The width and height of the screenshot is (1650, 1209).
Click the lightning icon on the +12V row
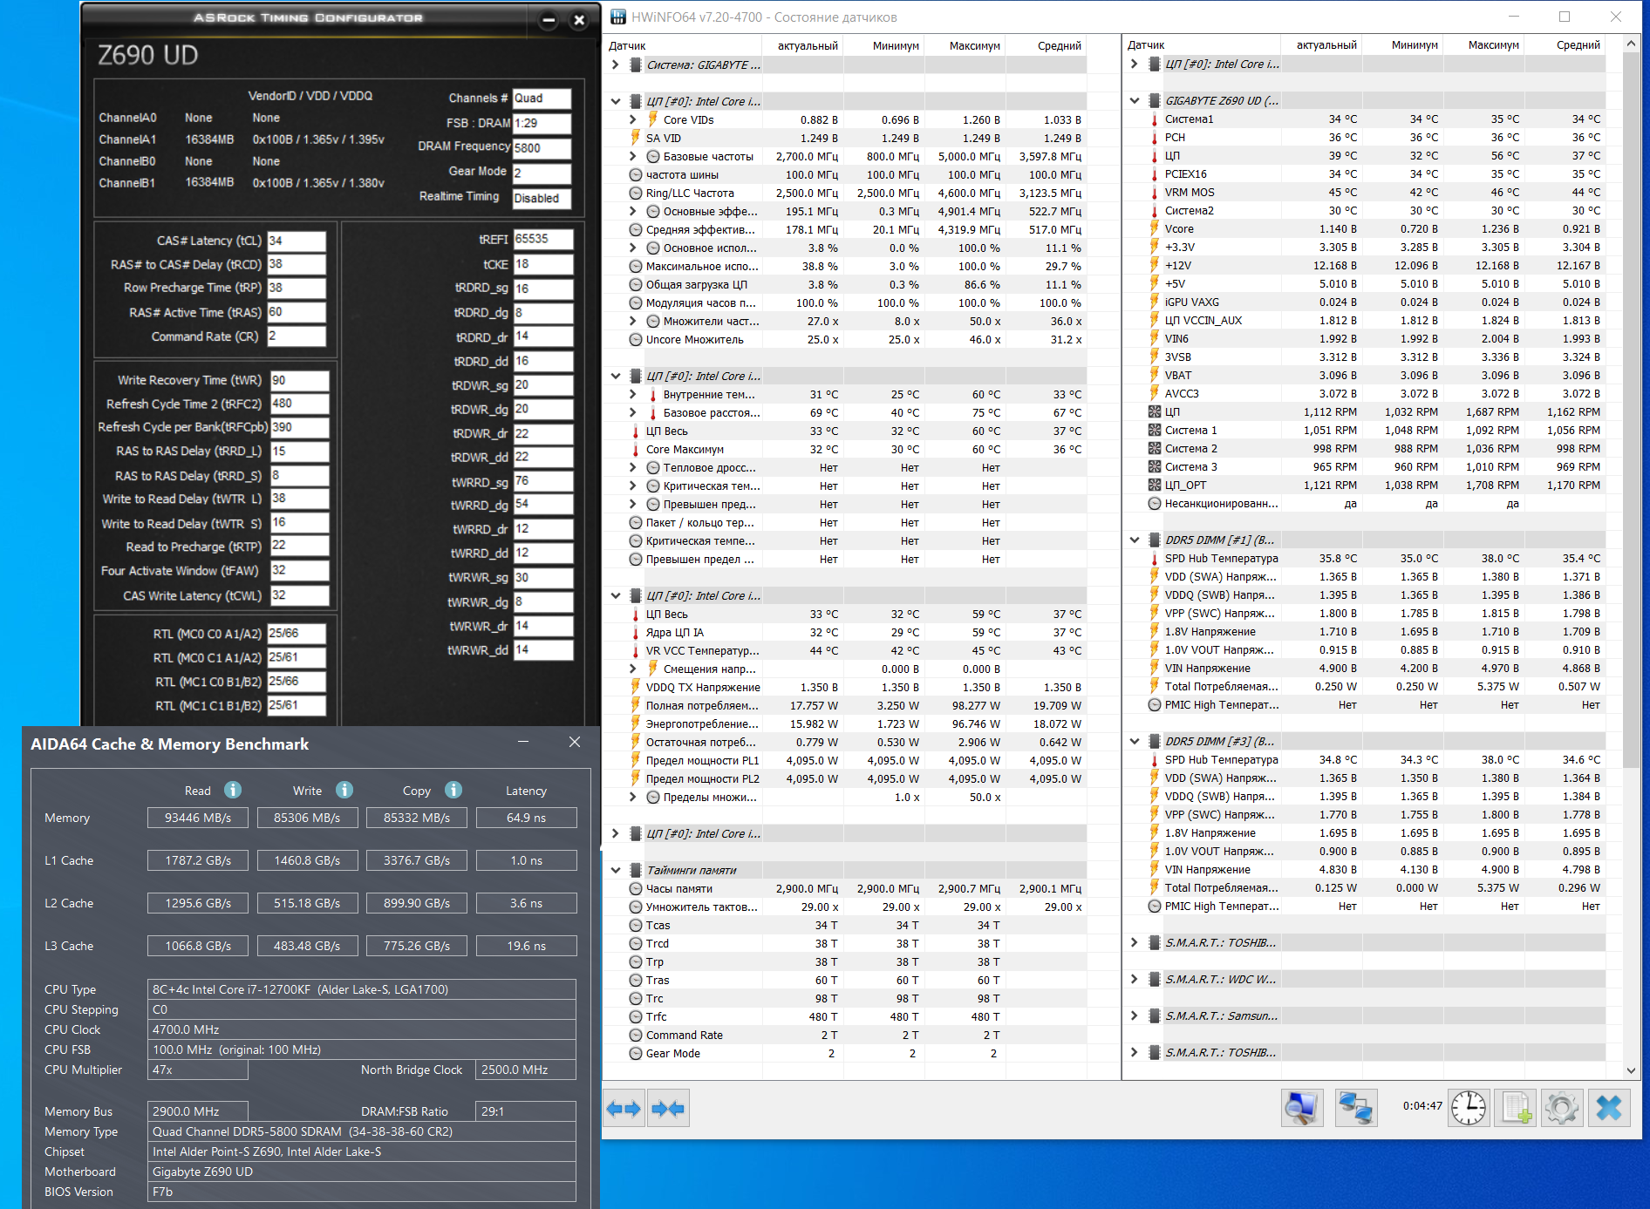click(x=1155, y=265)
